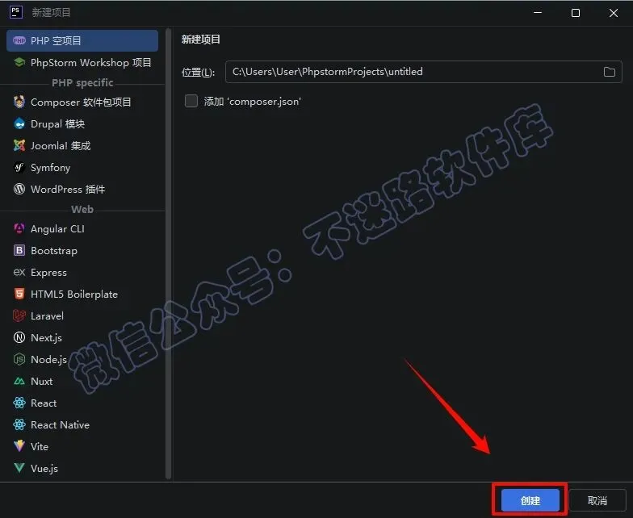Click the WordPress plugin icon
Image resolution: width=633 pixels, height=518 pixels.
[19, 189]
